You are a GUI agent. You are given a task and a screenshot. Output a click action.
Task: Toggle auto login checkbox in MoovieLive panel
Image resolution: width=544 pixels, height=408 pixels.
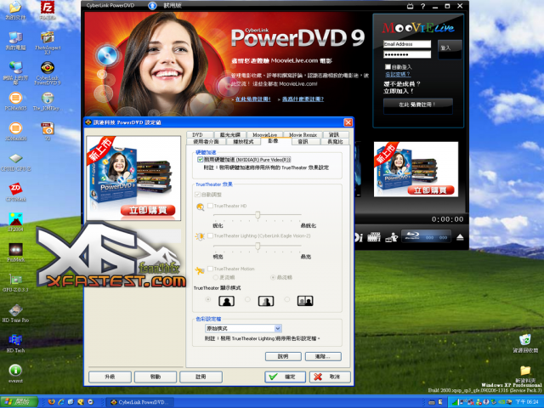tap(388, 66)
